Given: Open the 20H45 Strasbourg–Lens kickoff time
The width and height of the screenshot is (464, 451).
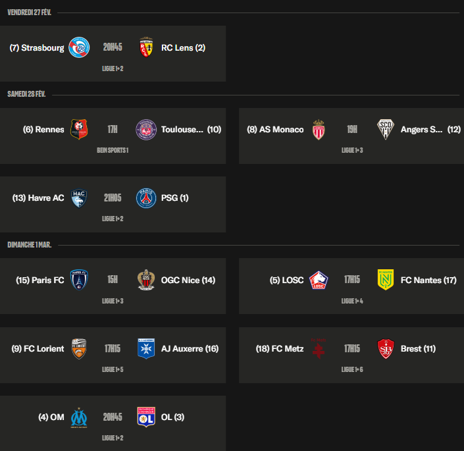Looking at the screenshot, I should [113, 47].
